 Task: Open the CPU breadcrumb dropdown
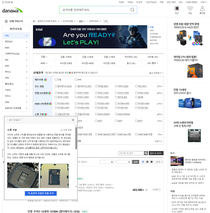click(x=85, y=21)
